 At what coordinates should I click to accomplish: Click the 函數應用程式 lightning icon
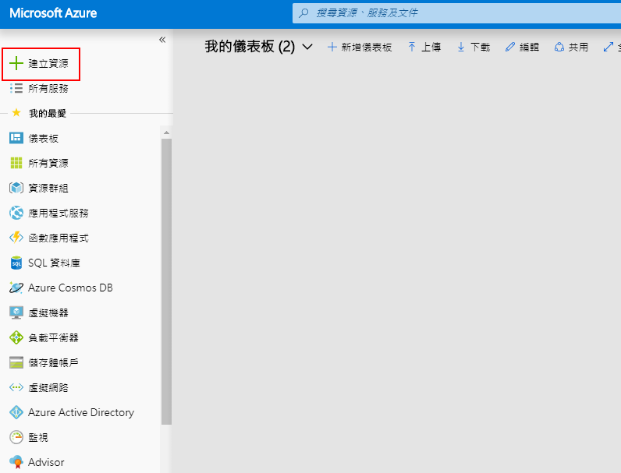[16, 238]
